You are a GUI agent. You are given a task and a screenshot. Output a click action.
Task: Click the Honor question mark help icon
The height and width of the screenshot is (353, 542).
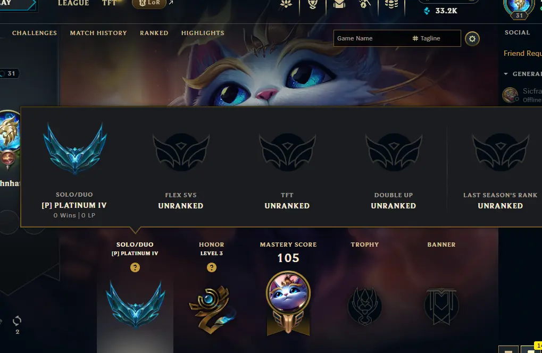coord(212,267)
